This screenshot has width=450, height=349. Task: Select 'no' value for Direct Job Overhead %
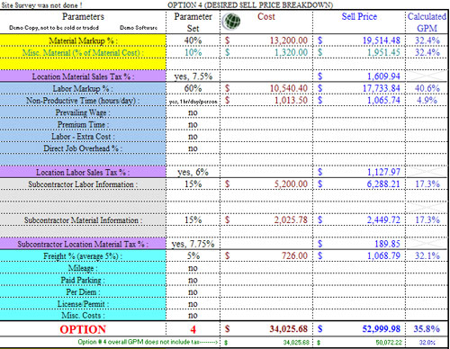coord(193,148)
